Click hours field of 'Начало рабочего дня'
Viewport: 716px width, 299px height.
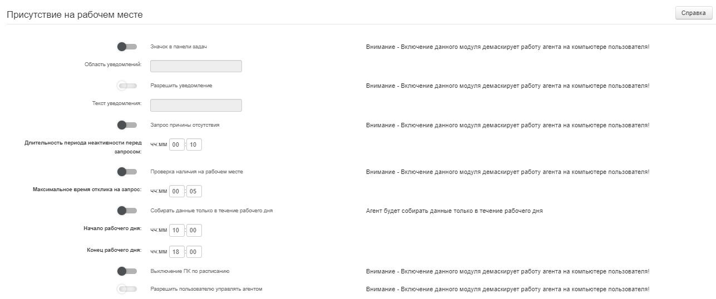[x=177, y=230]
